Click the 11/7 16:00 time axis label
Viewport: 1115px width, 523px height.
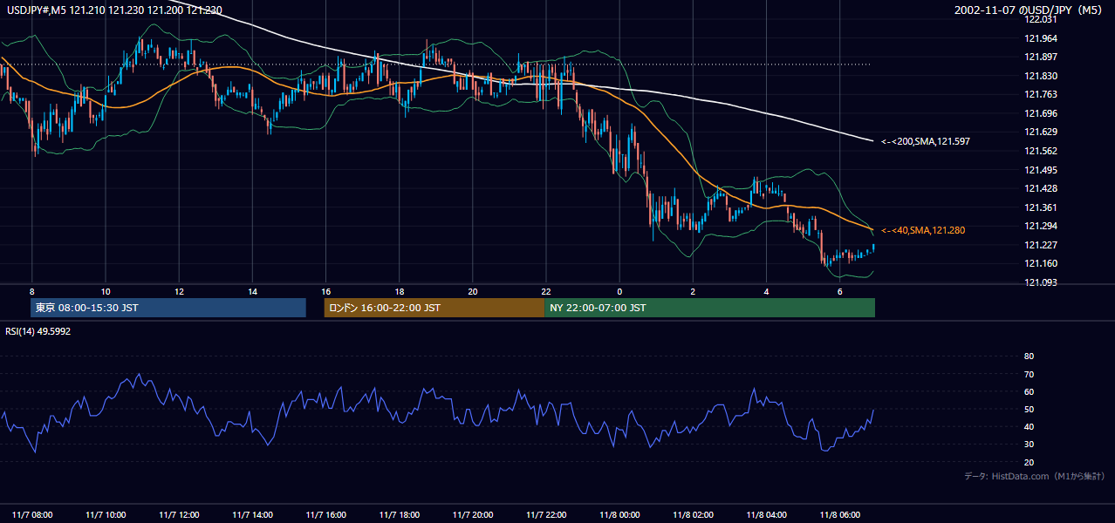tap(325, 514)
